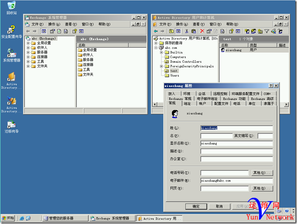Open the 系统管理器 desktop icon
297x224 pixels.
click(x=12, y=55)
